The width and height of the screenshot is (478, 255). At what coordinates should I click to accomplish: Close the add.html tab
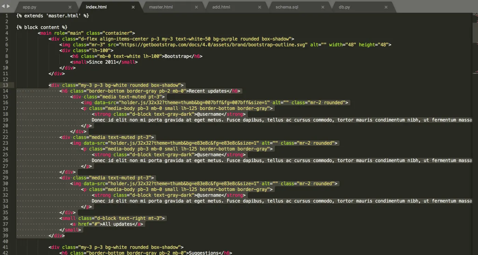tap(259, 7)
